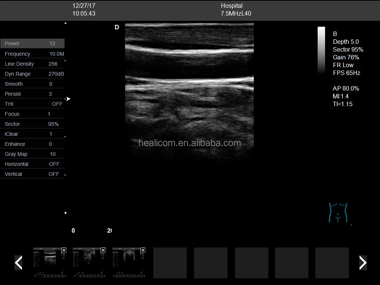Click the focus position arrow marker
Viewport: 380px width, 285px height.
[x=69, y=99]
